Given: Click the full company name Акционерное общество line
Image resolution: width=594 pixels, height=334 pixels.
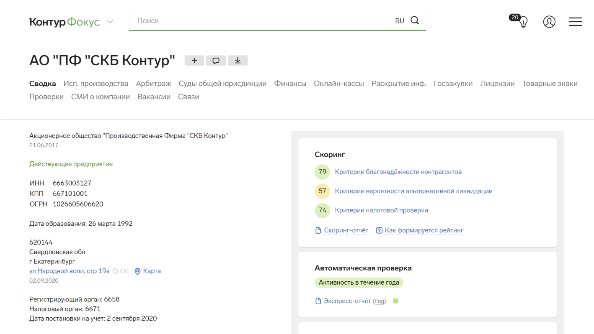Looking at the screenshot, I should pyautogui.click(x=129, y=136).
